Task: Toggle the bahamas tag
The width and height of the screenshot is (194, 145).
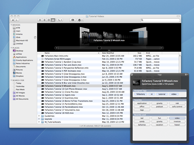Action: 142,125
